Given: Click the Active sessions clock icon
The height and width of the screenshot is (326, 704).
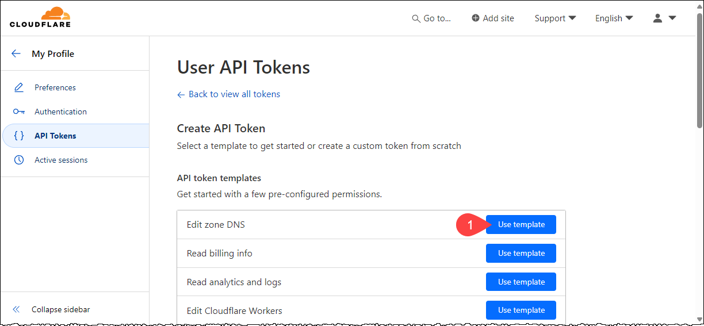Looking at the screenshot, I should [x=19, y=160].
